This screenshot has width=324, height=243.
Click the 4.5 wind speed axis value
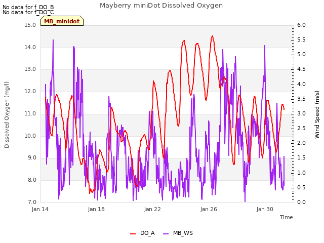(301, 69)
